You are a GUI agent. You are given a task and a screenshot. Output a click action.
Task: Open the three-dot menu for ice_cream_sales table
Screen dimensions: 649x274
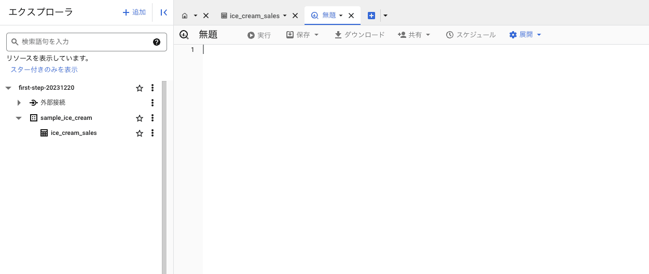click(153, 133)
